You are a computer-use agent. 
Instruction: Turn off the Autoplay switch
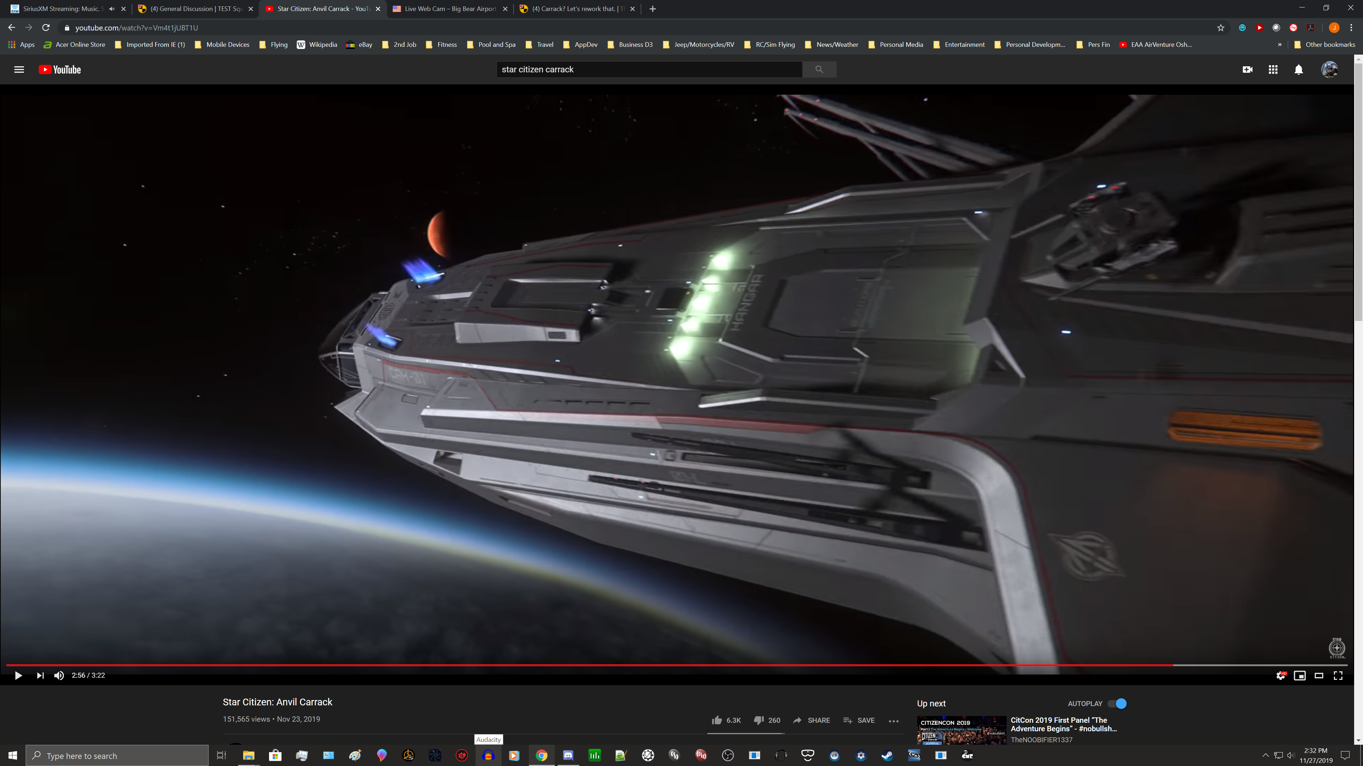[x=1117, y=704]
